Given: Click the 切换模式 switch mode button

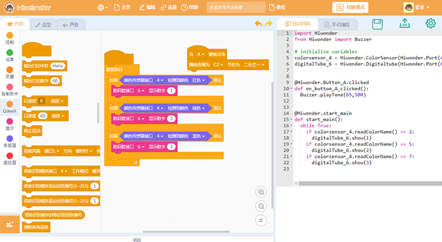Looking at the screenshot, I should coord(351,7).
